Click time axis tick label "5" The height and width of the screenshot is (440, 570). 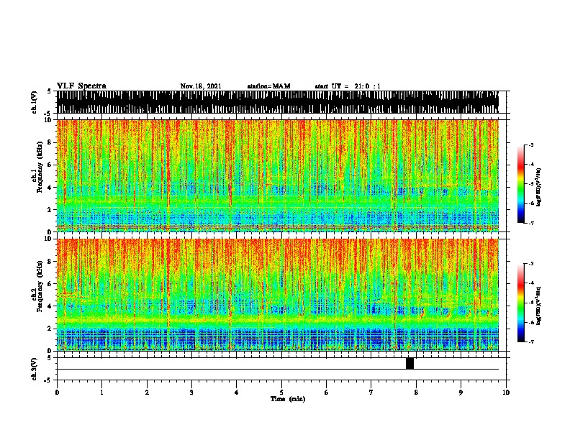pyautogui.click(x=281, y=392)
